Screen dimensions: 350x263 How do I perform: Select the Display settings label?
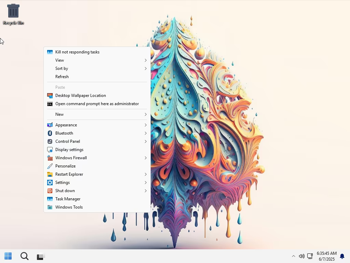(69, 150)
